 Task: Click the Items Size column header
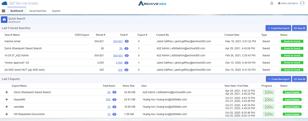(129, 86)
